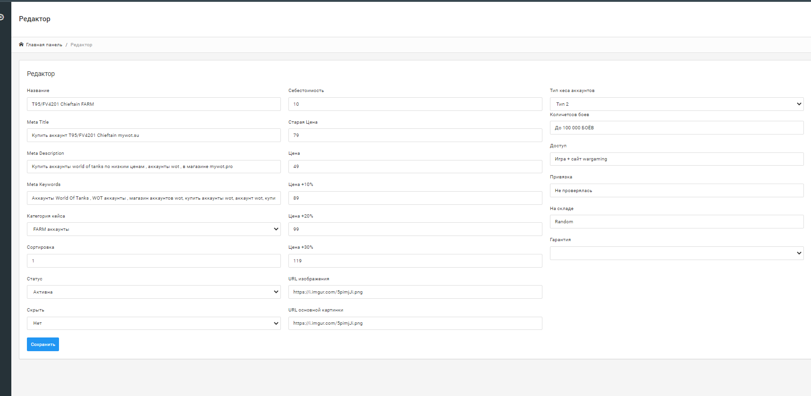This screenshot has height=396, width=811.
Task: Click the Сортировка input field
Action: [x=153, y=261]
